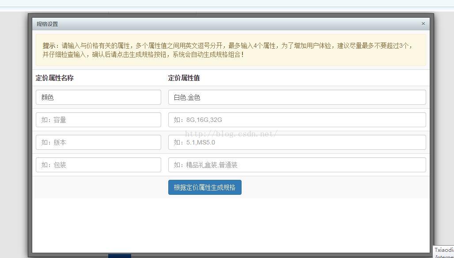Click the 规格设置 dialog title

coord(47,24)
